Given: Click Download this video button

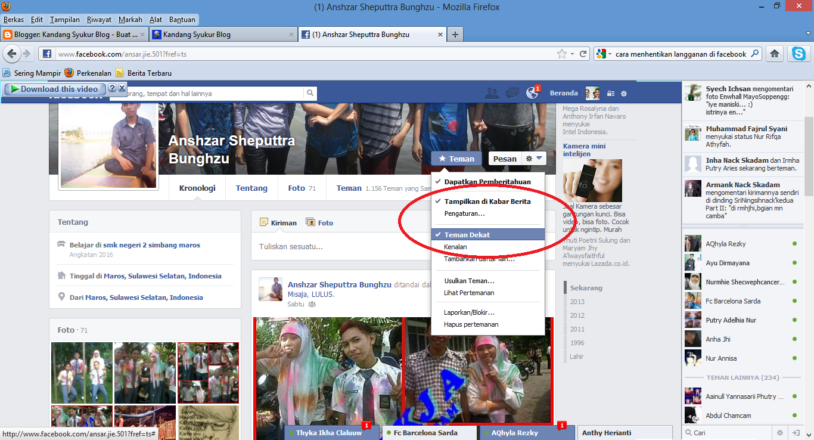Looking at the screenshot, I should tap(55, 89).
